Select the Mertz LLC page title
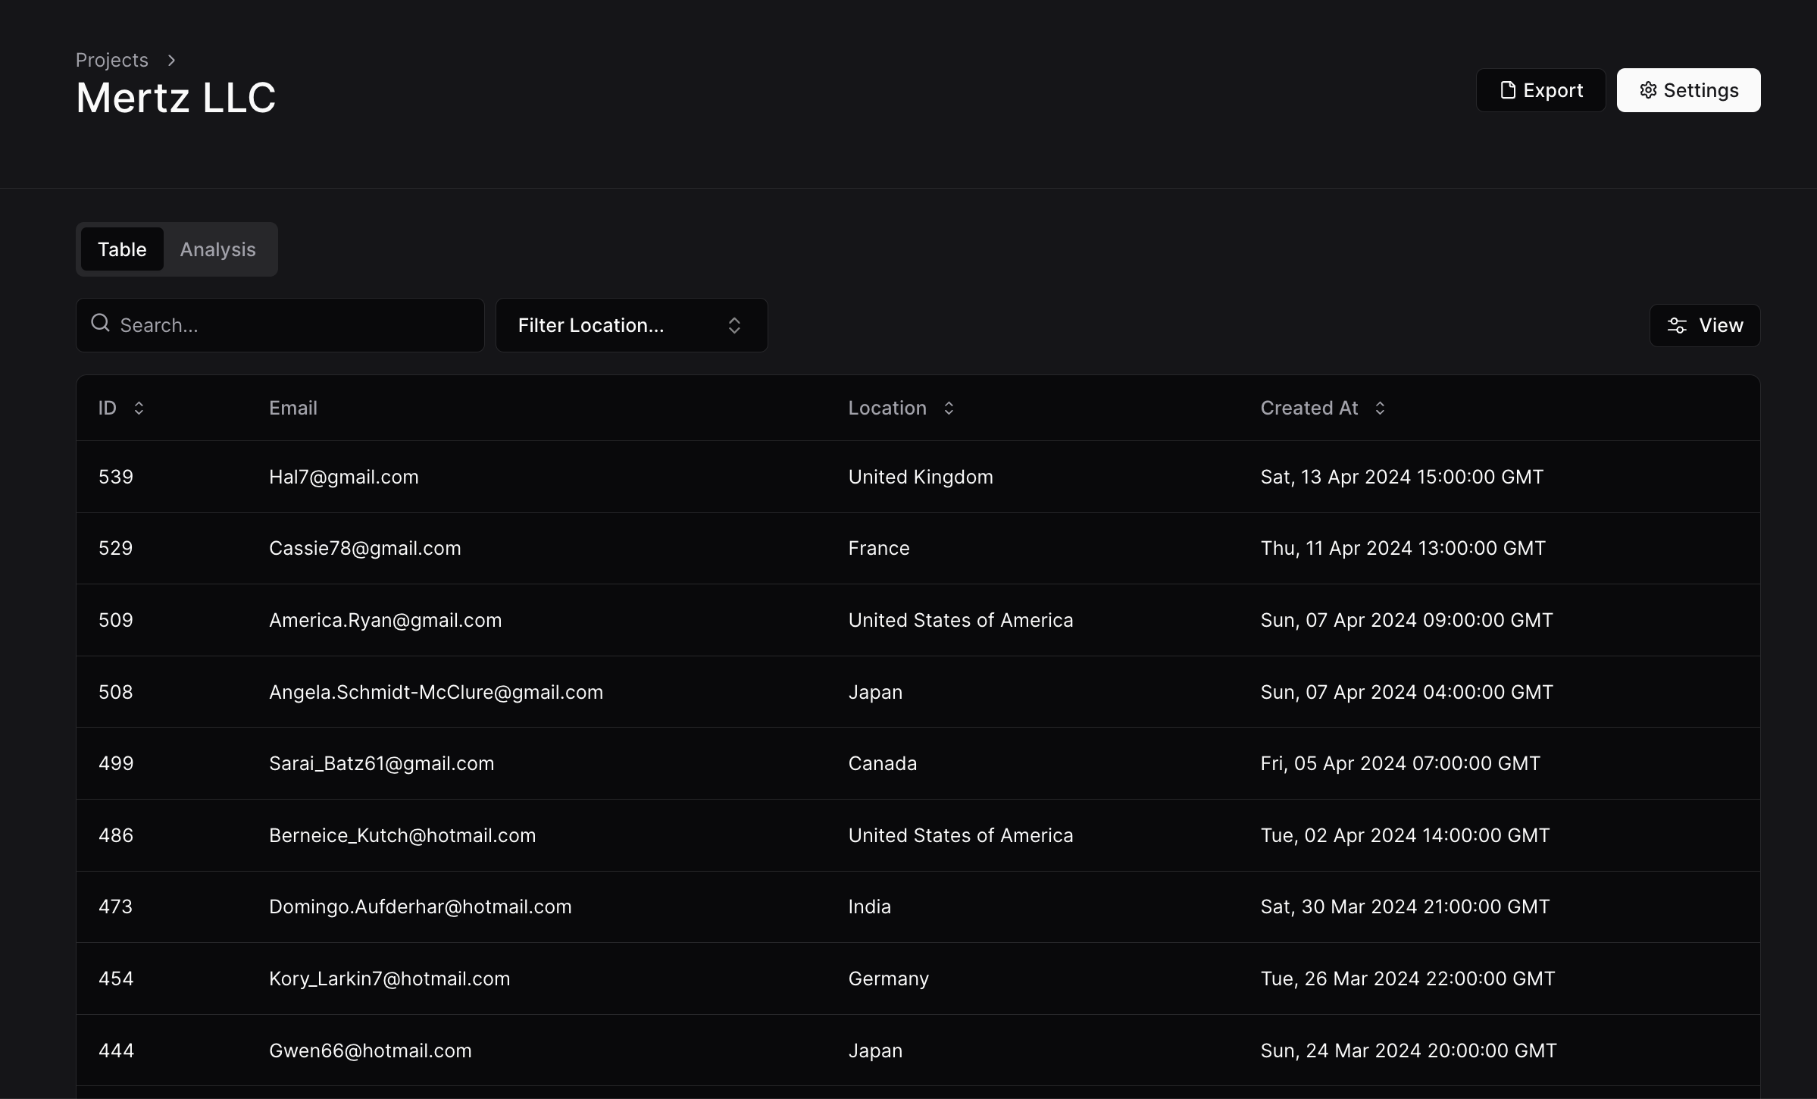This screenshot has width=1817, height=1099. point(176,98)
